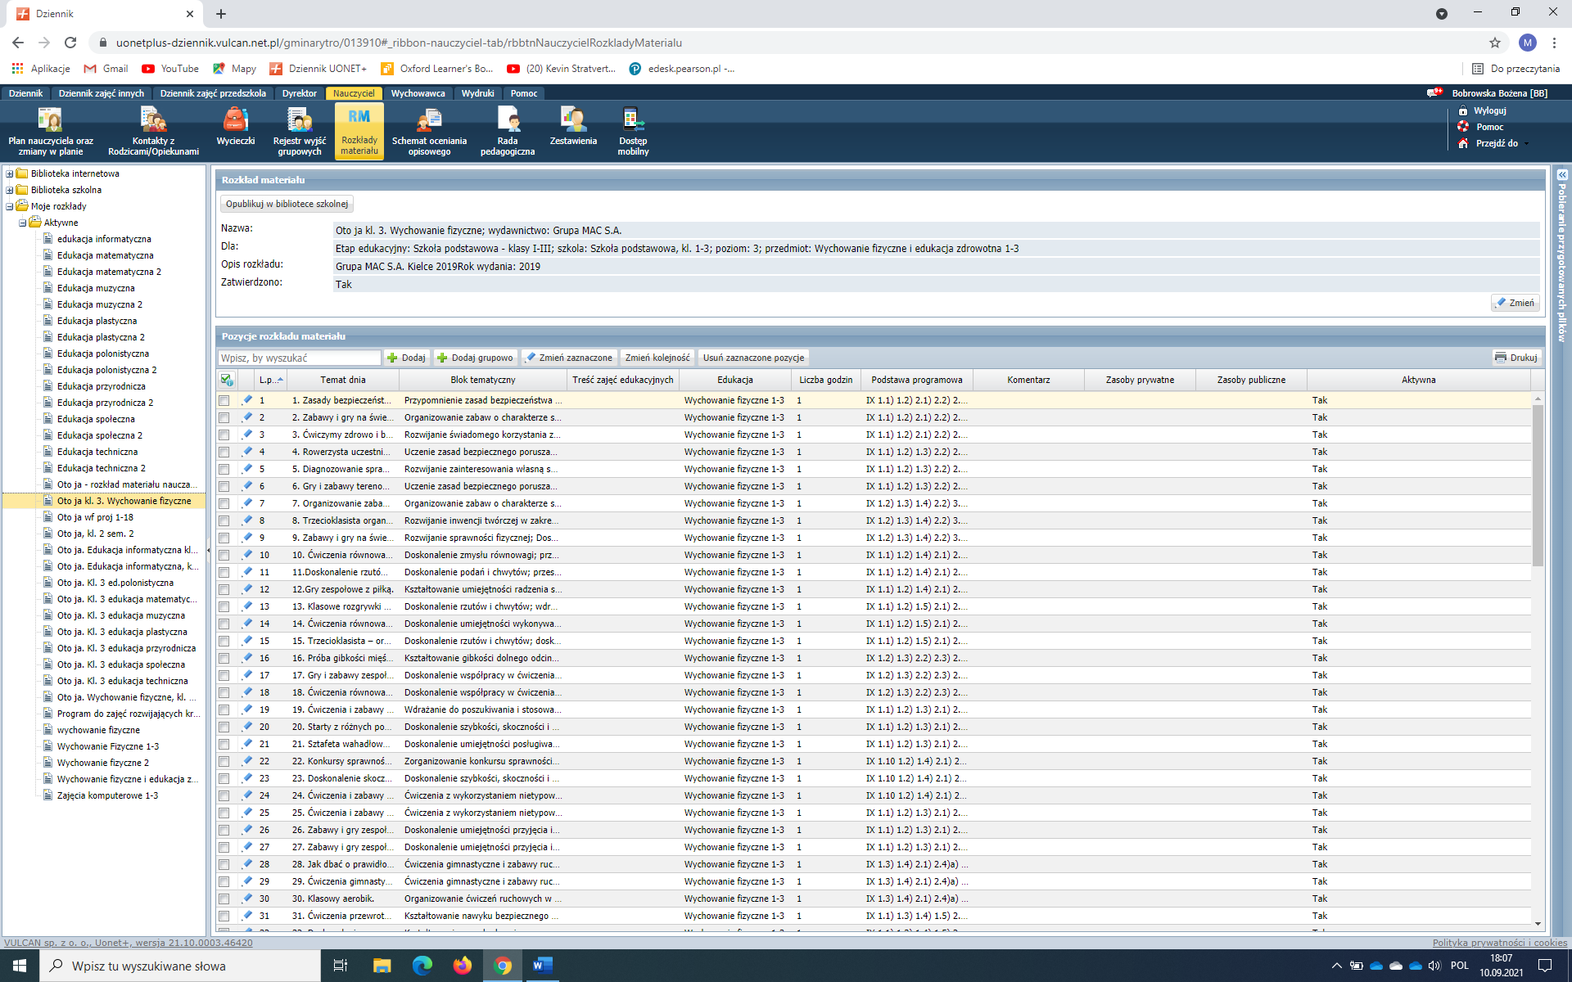The height and width of the screenshot is (982, 1572).
Task: Expand the Biblioteka internetowa tree node
Action: point(10,173)
